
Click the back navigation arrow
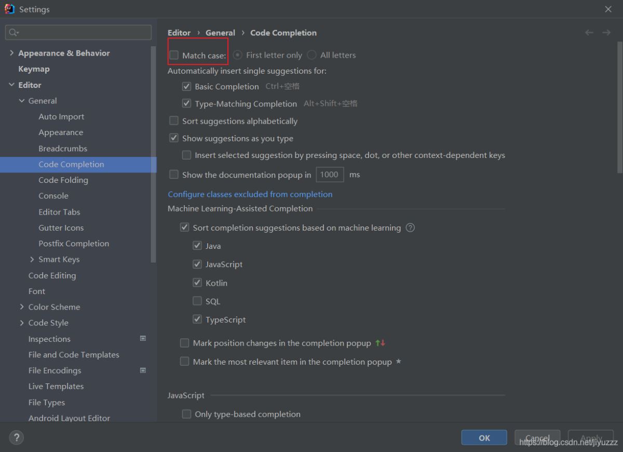[589, 33]
